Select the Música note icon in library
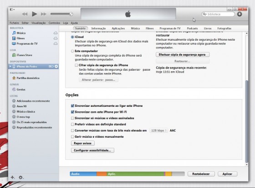 [x=14, y=33]
